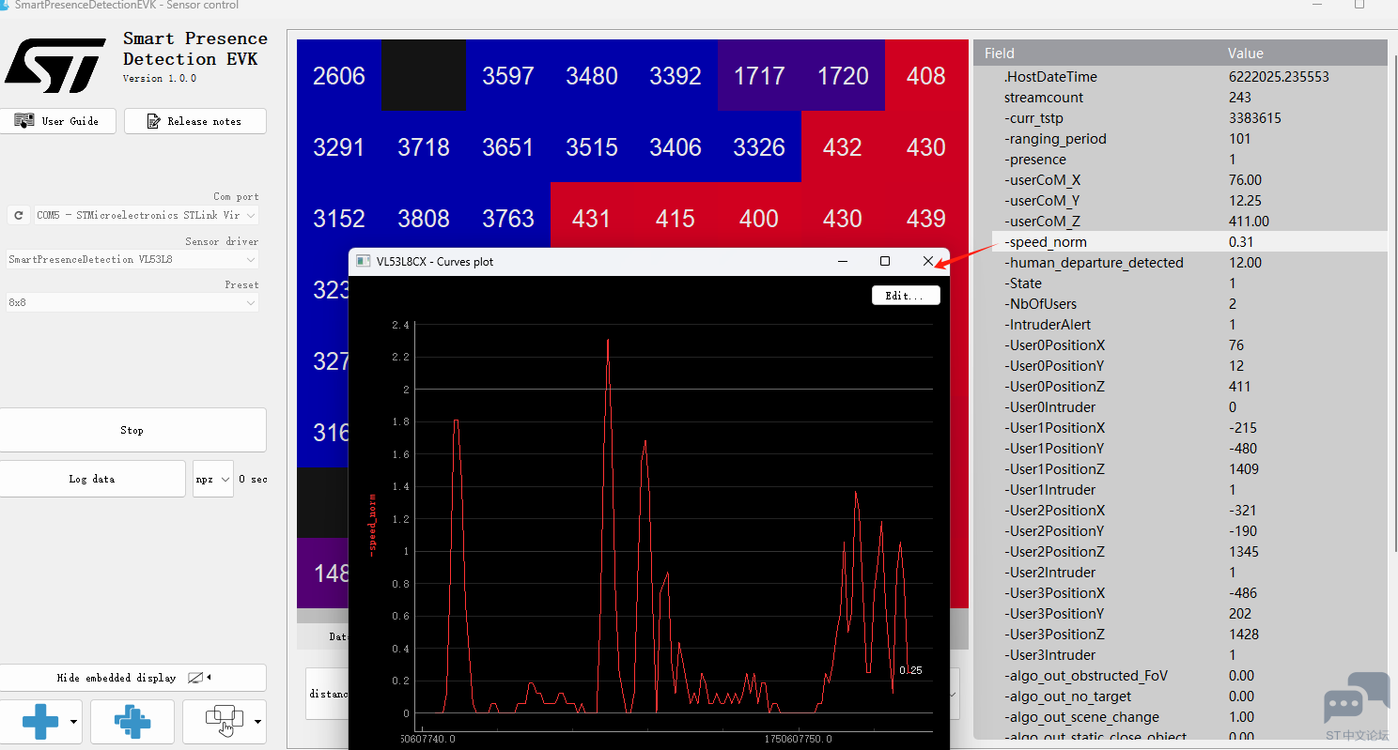Open the Com port COM5 dropdown

146,215
